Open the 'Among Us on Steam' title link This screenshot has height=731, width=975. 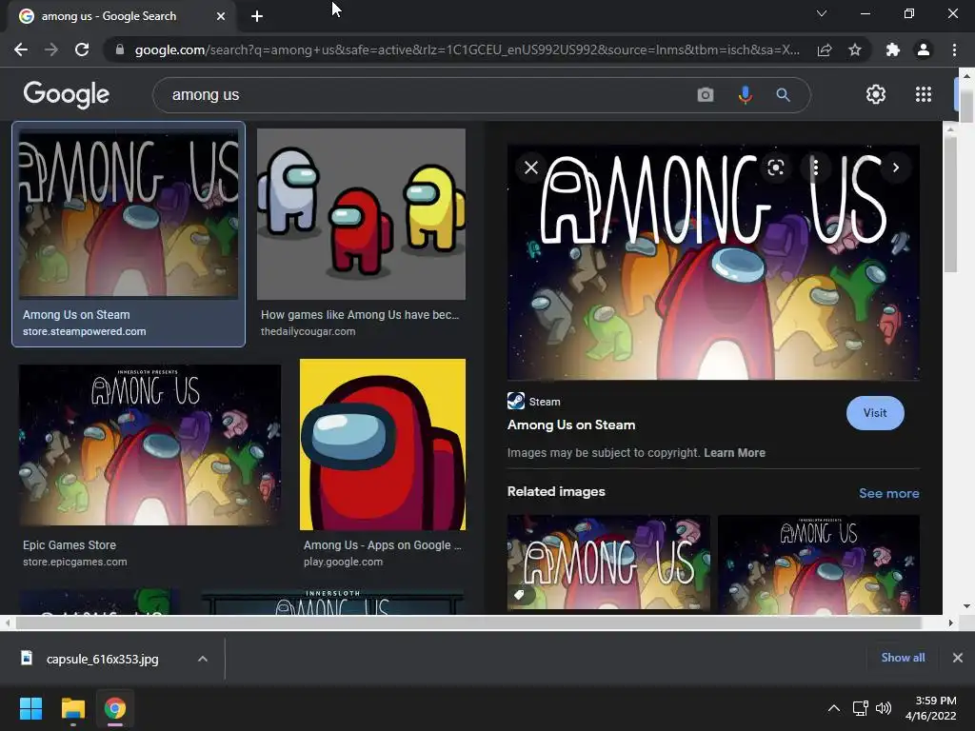(x=571, y=425)
